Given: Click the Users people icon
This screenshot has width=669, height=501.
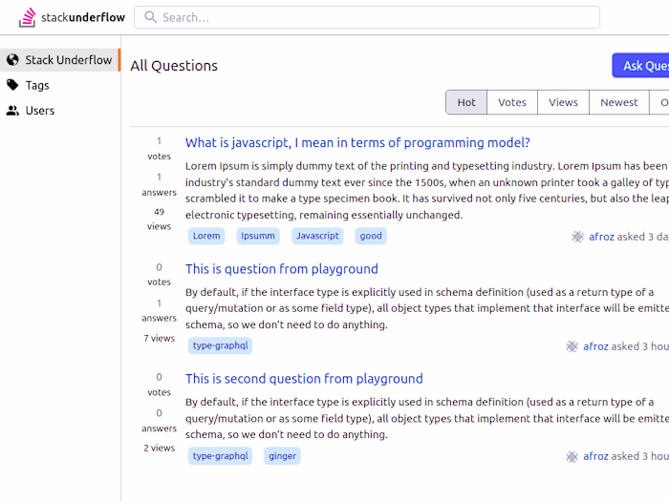Looking at the screenshot, I should (x=12, y=111).
